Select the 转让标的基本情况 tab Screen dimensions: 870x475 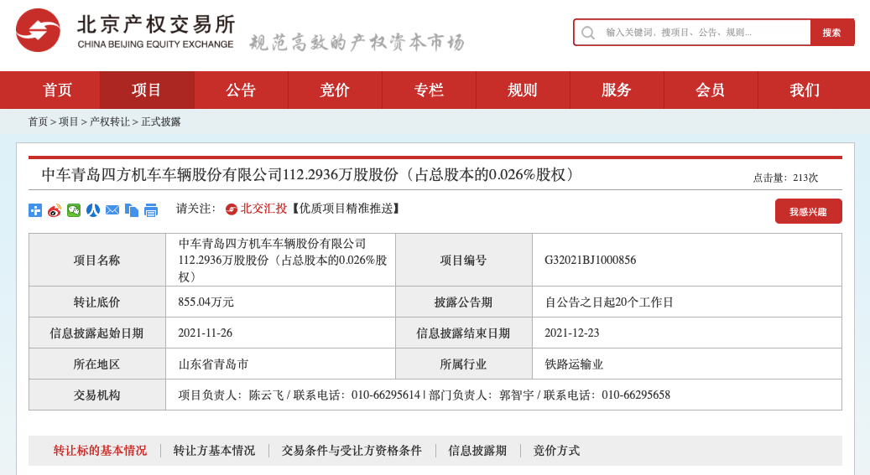point(100,451)
